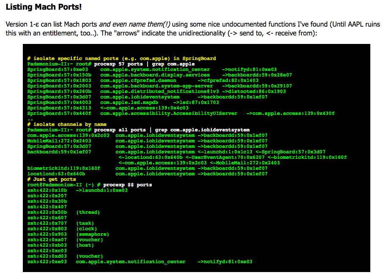The width and height of the screenshot is (383, 275).
Task: Click command "procexp all ports | grep com.apple.iohideventsystem"
Action: (172, 130)
